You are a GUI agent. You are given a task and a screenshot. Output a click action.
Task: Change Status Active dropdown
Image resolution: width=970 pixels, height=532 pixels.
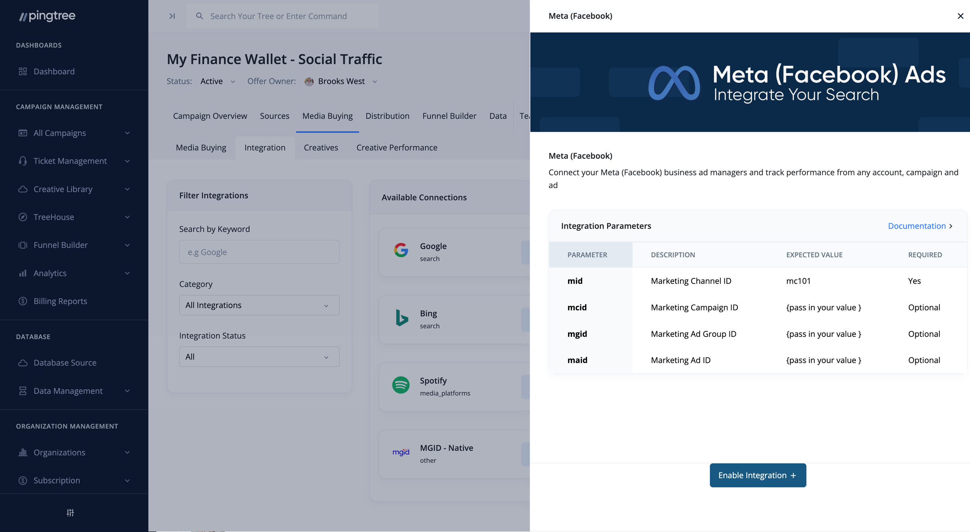click(217, 81)
